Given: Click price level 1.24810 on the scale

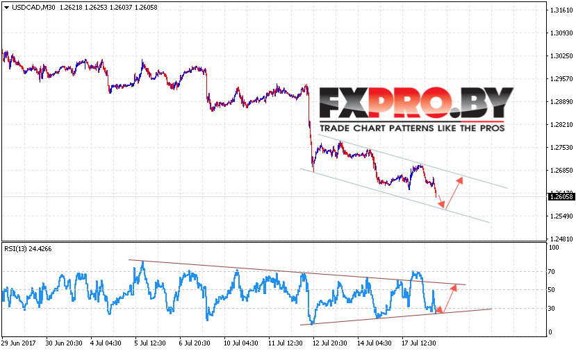Looking at the screenshot, I should (x=561, y=239).
